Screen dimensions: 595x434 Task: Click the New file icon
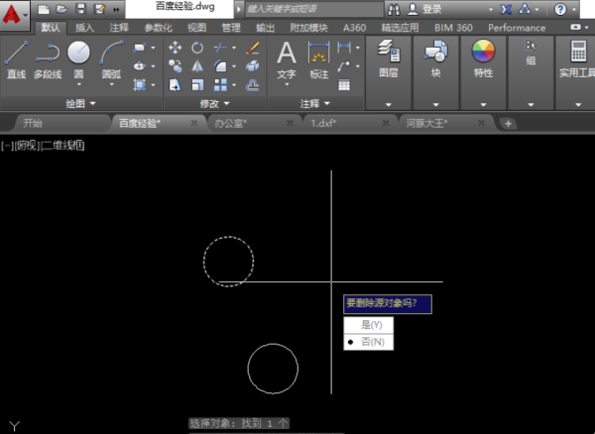click(x=44, y=9)
